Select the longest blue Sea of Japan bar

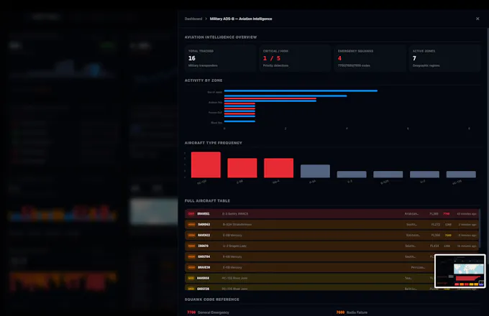(301, 91)
